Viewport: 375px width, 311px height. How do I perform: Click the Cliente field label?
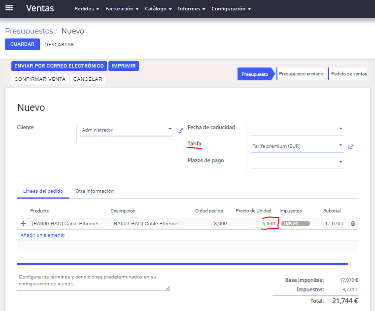pyautogui.click(x=25, y=127)
